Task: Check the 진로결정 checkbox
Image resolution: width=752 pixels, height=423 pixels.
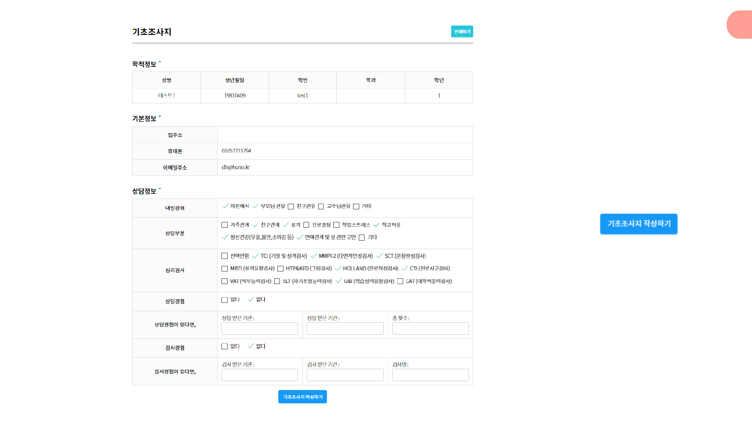Action: tap(307, 225)
